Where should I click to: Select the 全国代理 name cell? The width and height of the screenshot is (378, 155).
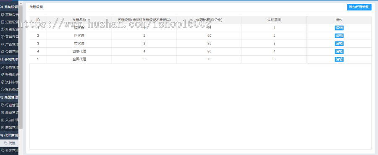(x=79, y=59)
